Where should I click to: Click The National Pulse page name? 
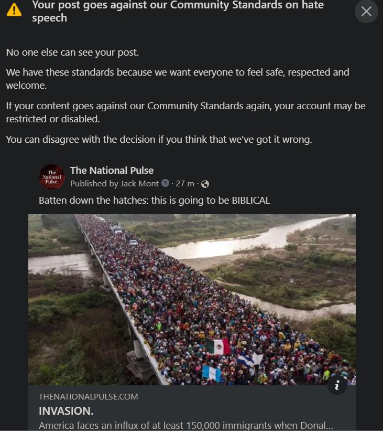click(112, 171)
